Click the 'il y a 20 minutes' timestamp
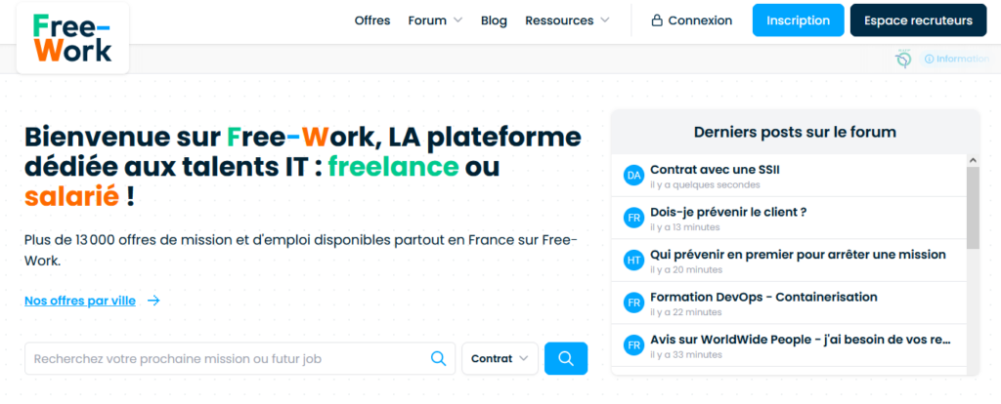This screenshot has width=1001, height=404. coord(685,270)
